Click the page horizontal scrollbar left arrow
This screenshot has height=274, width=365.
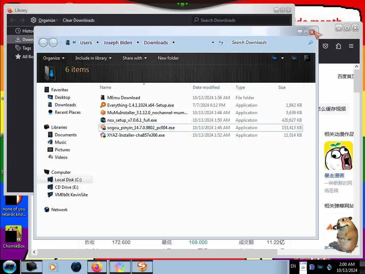coord(34,252)
